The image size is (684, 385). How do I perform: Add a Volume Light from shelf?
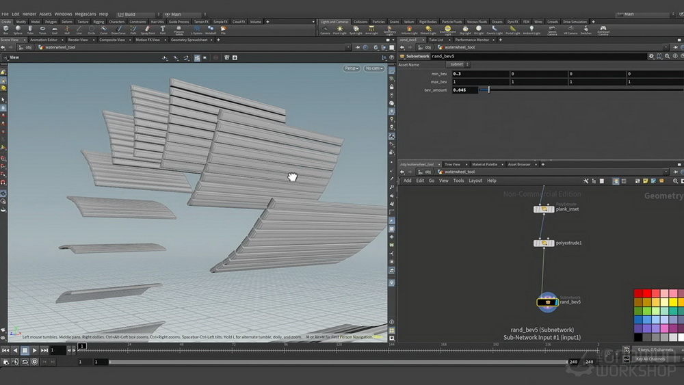tap(409, 30)
